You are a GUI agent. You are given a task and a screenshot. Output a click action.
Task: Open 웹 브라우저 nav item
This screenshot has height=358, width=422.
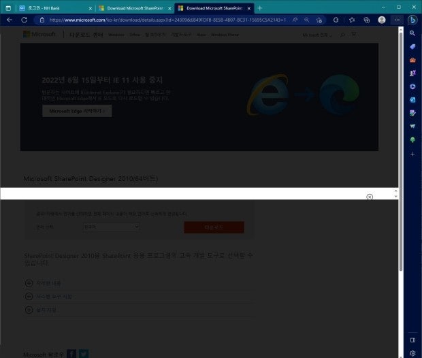[155, 35]
